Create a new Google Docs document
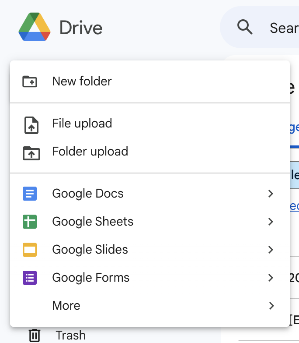Viewport: 299px width, 343px height. 149,194
